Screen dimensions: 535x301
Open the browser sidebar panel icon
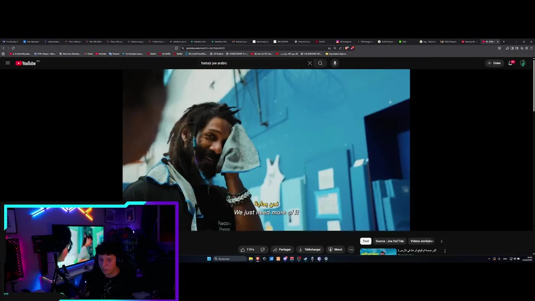(512, 48)
